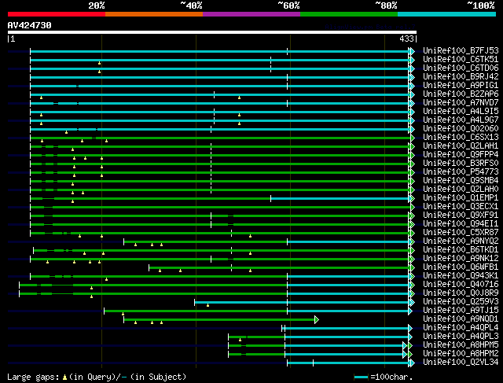Select the UniRef100_Q02060 label
The height and width of the screenshot is (383, 503).
click(x=461, y=129)
